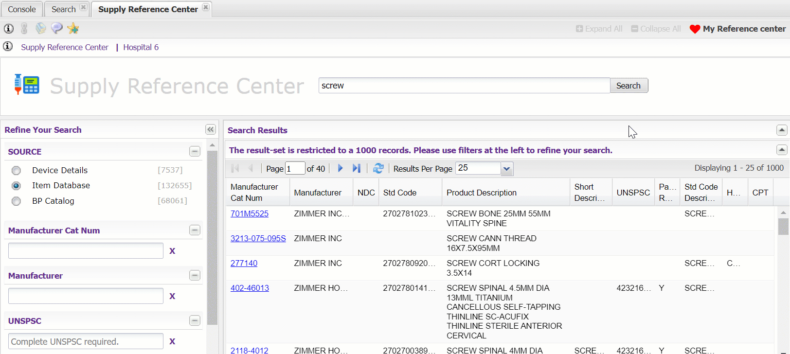Viewport: 790px width, 354px height.
Task: Switch to the Console tab
Action: pos(22,9)
